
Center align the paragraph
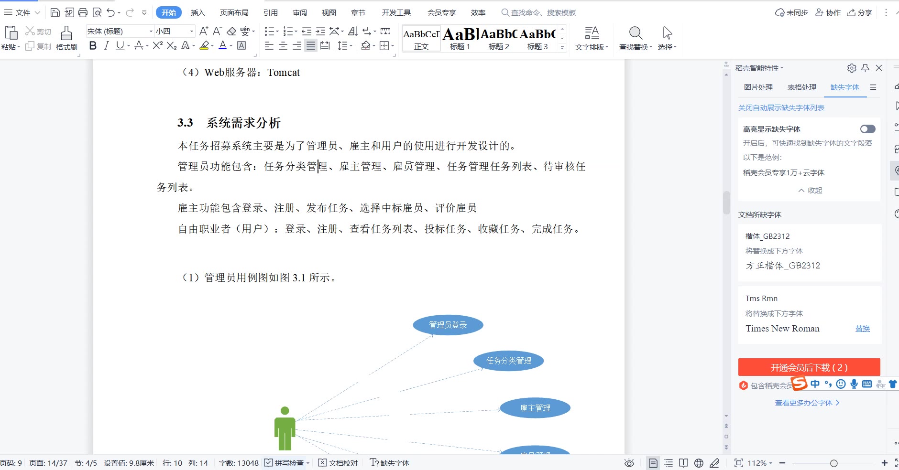[x=283, y=45]
